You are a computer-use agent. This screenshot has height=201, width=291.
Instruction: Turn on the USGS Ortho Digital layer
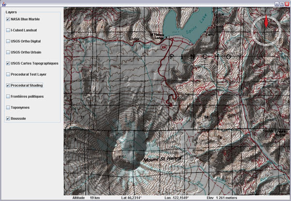coord(8,41)
